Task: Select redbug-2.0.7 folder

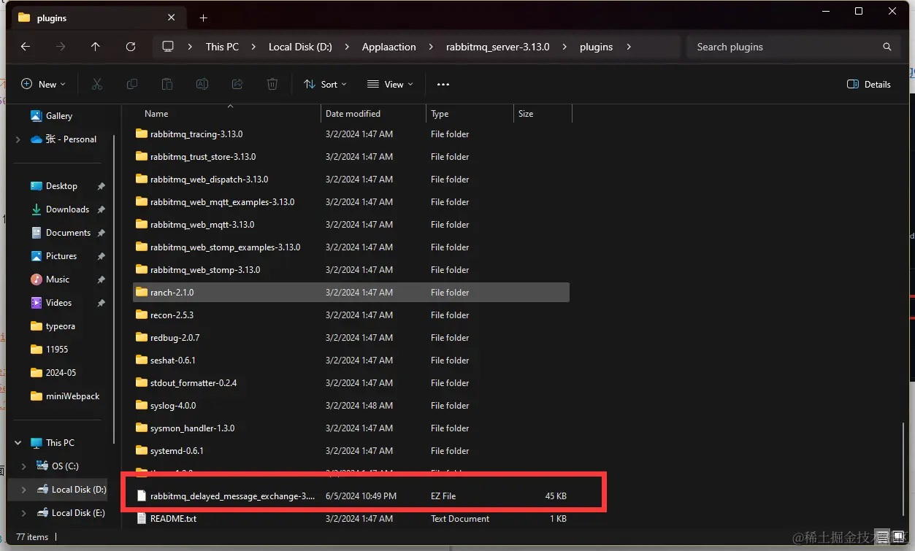Action: pos(351,337)
